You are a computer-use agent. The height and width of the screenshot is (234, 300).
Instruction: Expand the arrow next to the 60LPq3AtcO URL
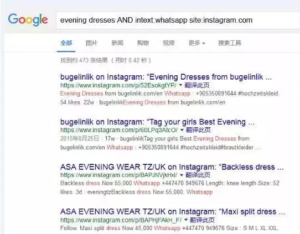pyautogui.click(x=182, y=130)
